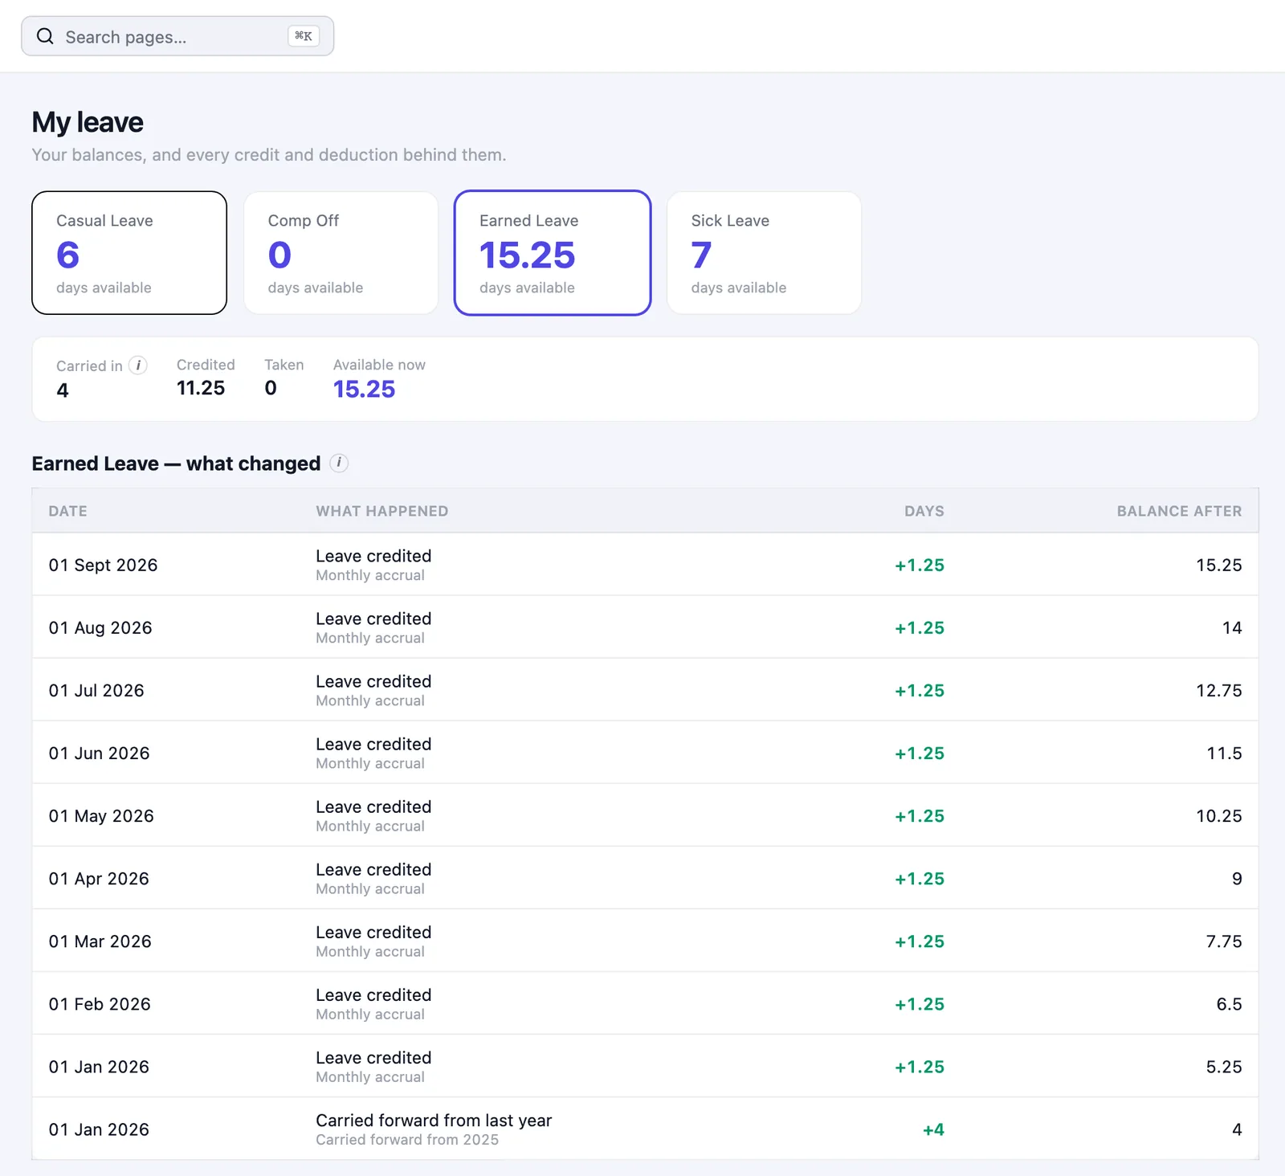
Task: Click the search magnifier icon
Action: (45, 36)
